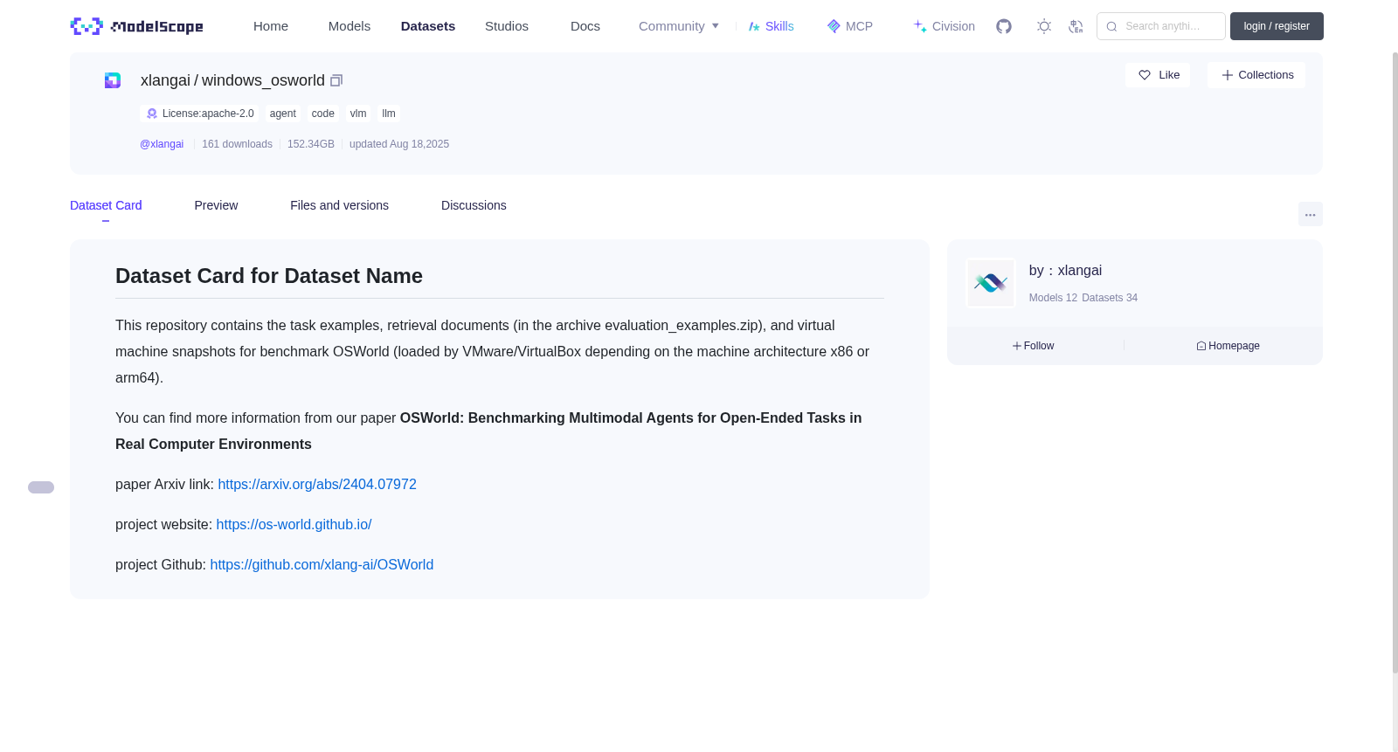Click the 161 downloads text

(x=237, y=144)
